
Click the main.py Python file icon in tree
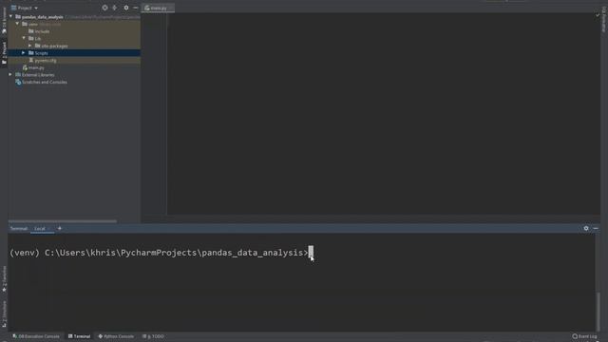pos(25,67)
